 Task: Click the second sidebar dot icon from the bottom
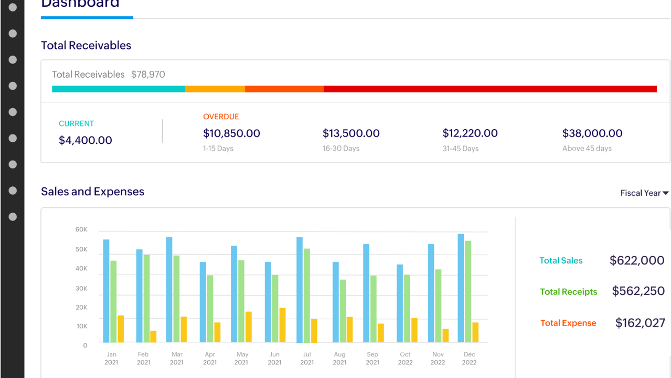pyautogui.click(x=13, y=191)
